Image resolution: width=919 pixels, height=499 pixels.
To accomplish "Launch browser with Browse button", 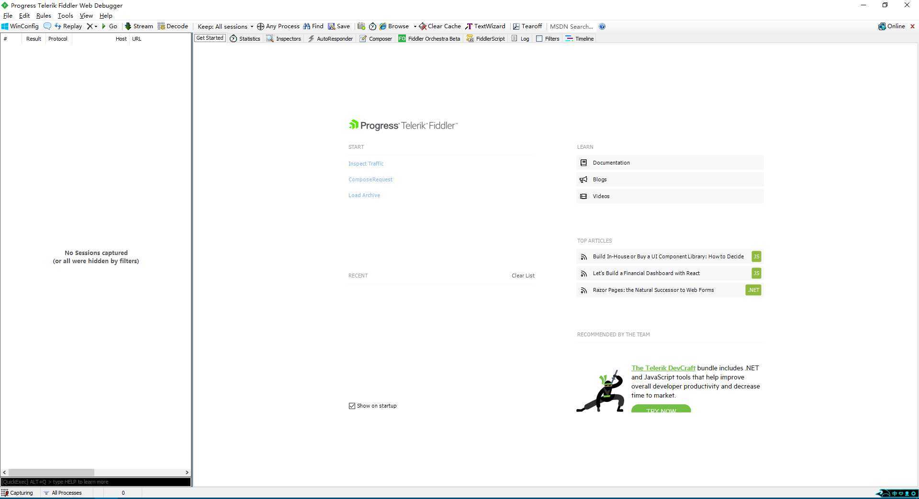I will (394, 26).
